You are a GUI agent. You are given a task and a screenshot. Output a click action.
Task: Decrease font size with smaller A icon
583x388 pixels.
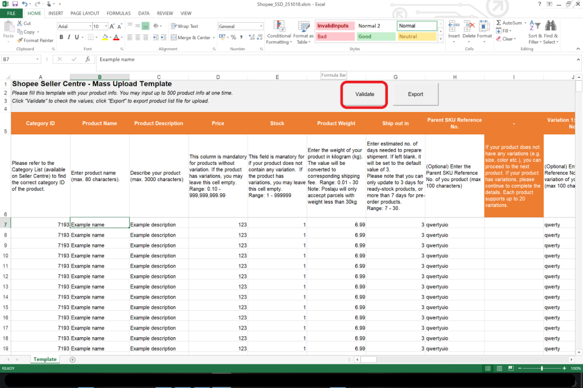coord(120,26)
